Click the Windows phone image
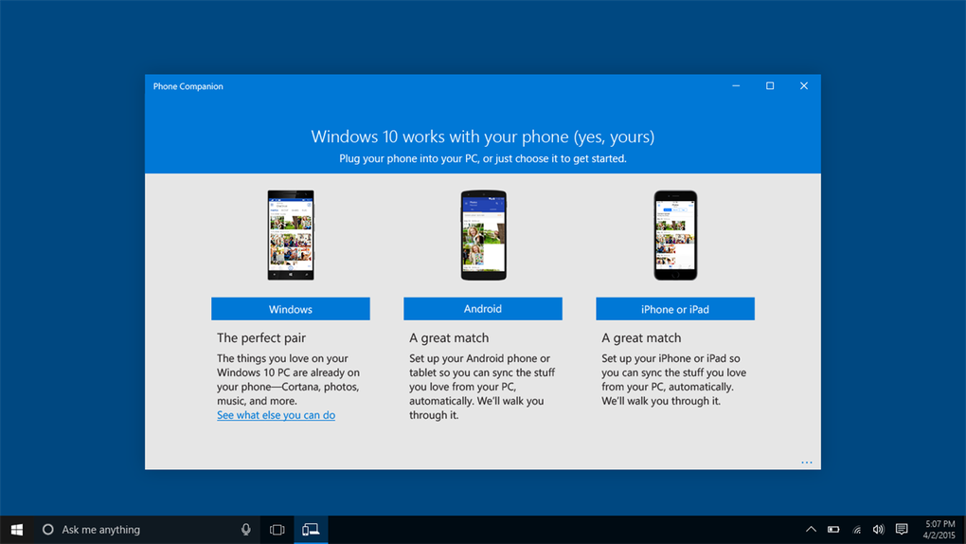Image resolution: width=966 pixels, height=544 pixels. coord(290,235)
